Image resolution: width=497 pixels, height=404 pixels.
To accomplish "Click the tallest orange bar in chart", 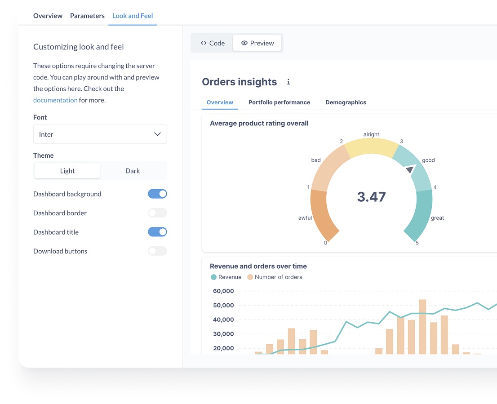I will (x=422, y=326).
